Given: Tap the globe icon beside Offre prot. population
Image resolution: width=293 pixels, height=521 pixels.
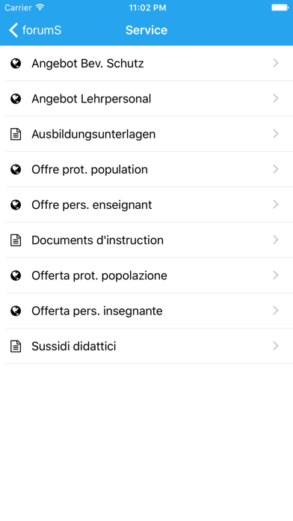Looking at the screenshot, I should click(x=16, y=169).
